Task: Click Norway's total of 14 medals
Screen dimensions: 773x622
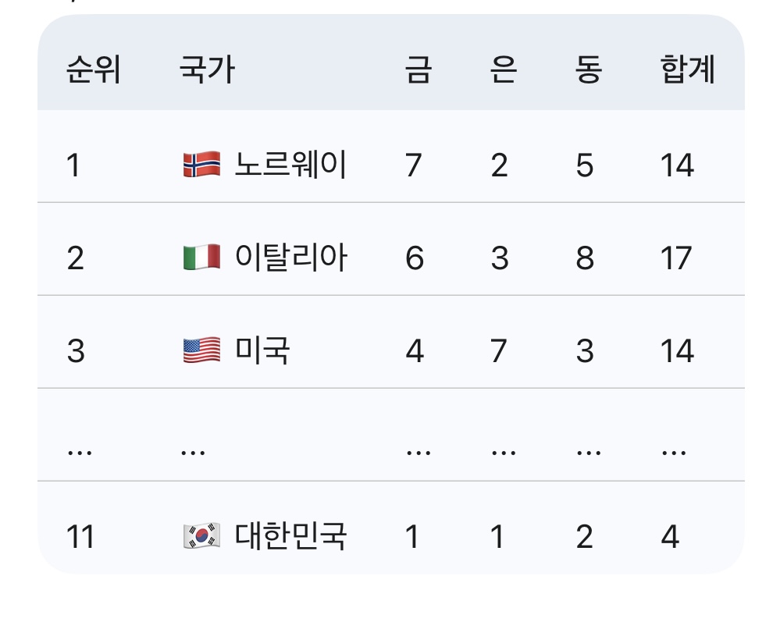Action: point(678,165)
